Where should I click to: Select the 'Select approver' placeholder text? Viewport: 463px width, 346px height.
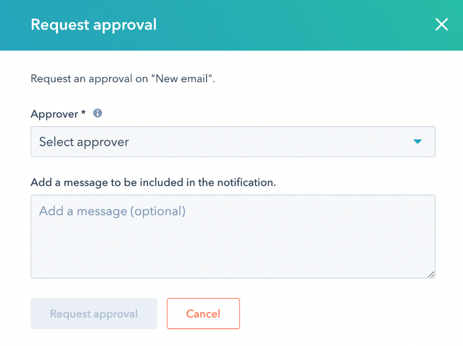84,142
